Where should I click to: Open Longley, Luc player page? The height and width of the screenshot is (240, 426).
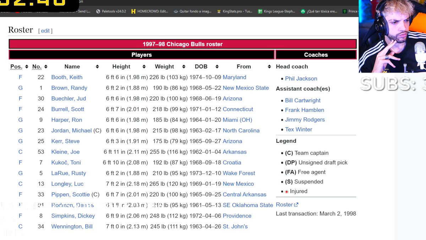tap(67, 184)
